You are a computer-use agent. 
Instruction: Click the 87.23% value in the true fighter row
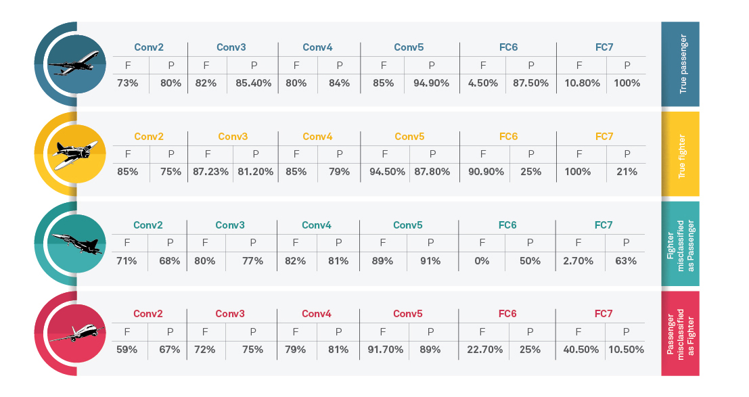click(210, 172)
